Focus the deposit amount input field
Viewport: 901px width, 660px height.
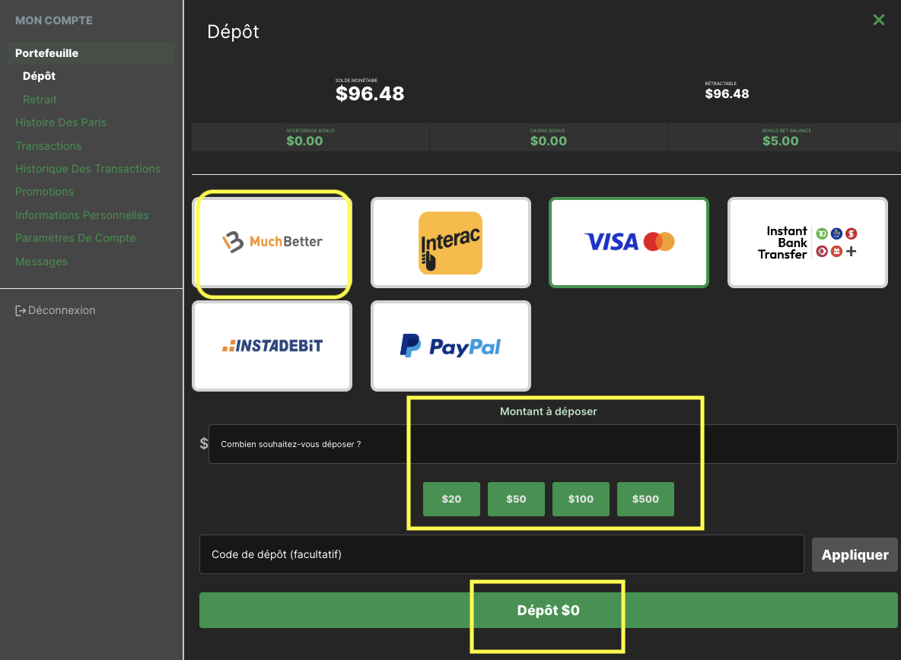coord(552,444)
